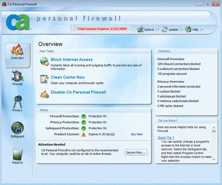This screenshot has width=222, height=185.
Task: Click '0 outbound connections blocked' text
Action: tap(178, 69)
